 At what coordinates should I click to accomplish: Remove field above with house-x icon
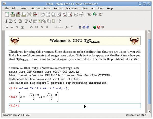[x=42, y=27]
